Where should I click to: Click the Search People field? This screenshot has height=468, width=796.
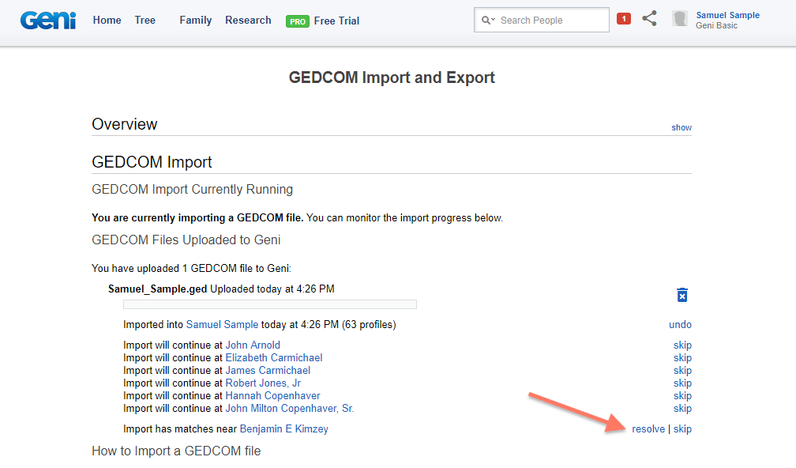[x=541, y=20]
